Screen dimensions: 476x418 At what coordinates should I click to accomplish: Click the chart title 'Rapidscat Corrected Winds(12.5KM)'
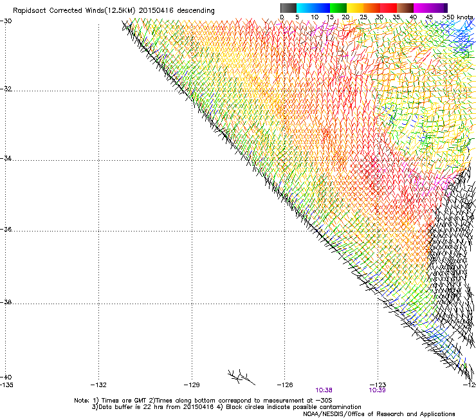click(74, 11)
